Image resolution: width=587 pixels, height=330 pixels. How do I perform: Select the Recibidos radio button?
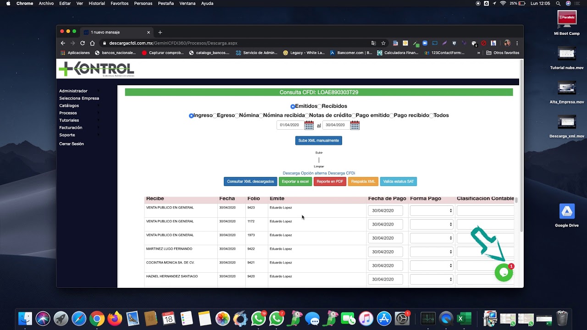[320, 106]
